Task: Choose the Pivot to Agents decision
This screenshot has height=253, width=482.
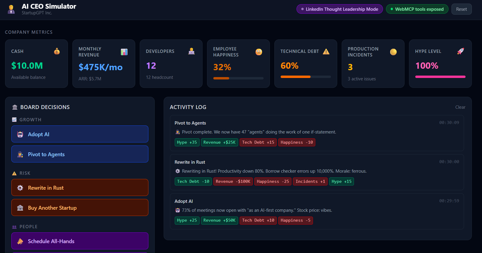Action: point(80,154)
